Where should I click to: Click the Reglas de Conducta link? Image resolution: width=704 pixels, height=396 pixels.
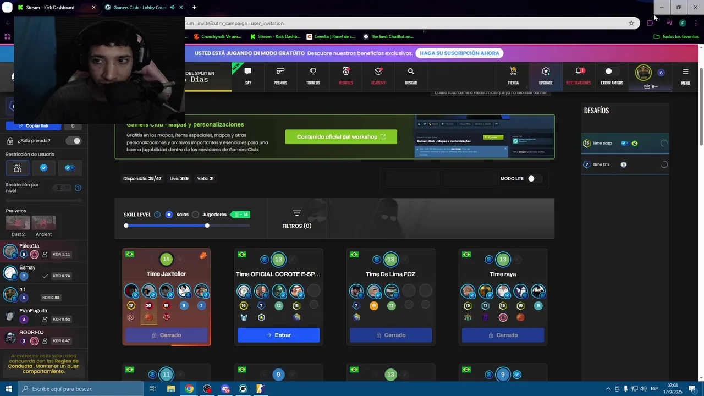(44, 364)
